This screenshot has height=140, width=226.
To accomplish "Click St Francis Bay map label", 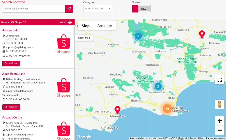I will click(x=110, y=128).
